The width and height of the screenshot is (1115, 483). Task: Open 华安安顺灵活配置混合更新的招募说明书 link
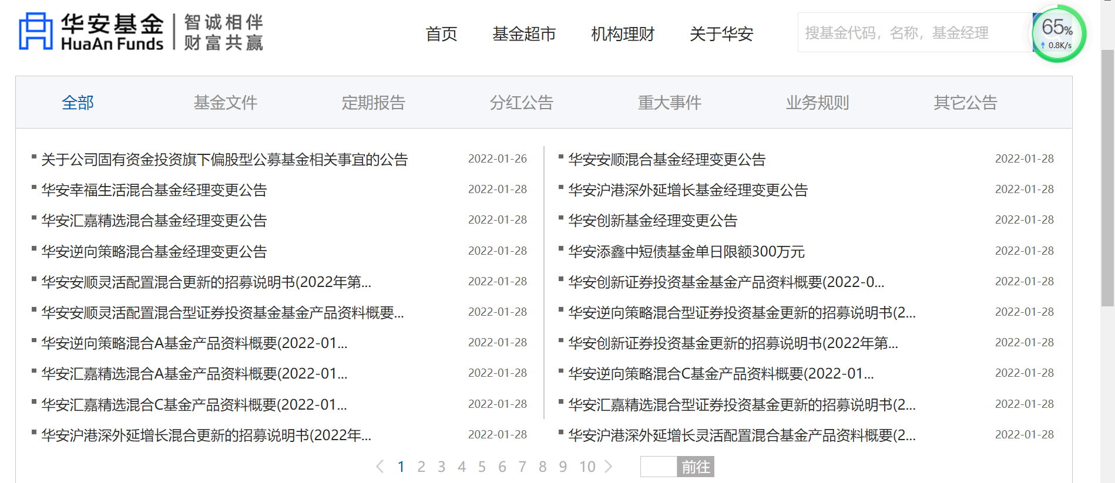206,282
